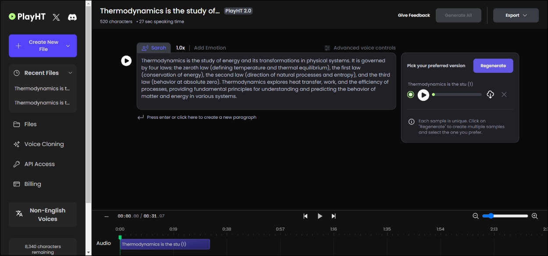Skip to the start of timeline
Viewport: 548px width, 256px height.
[x=306, y=216]
